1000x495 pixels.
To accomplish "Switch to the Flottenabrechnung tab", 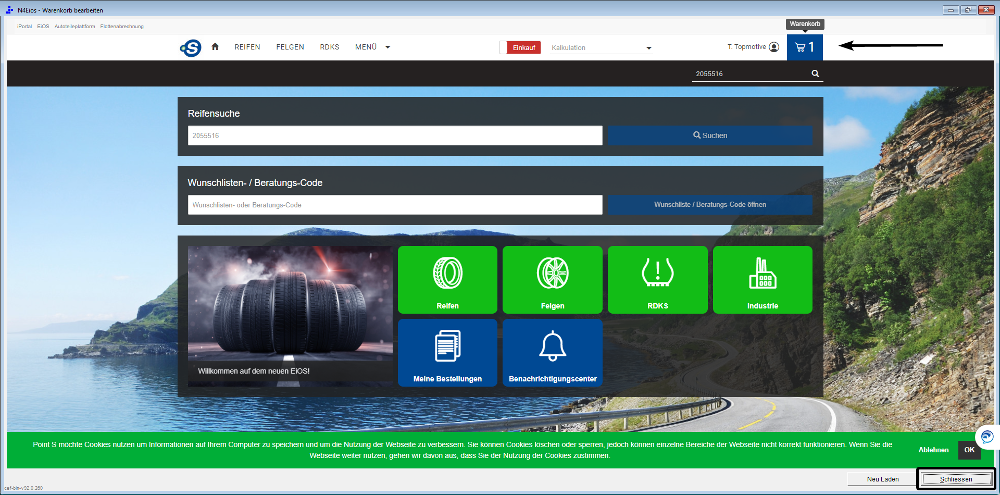I will (122, 27).
